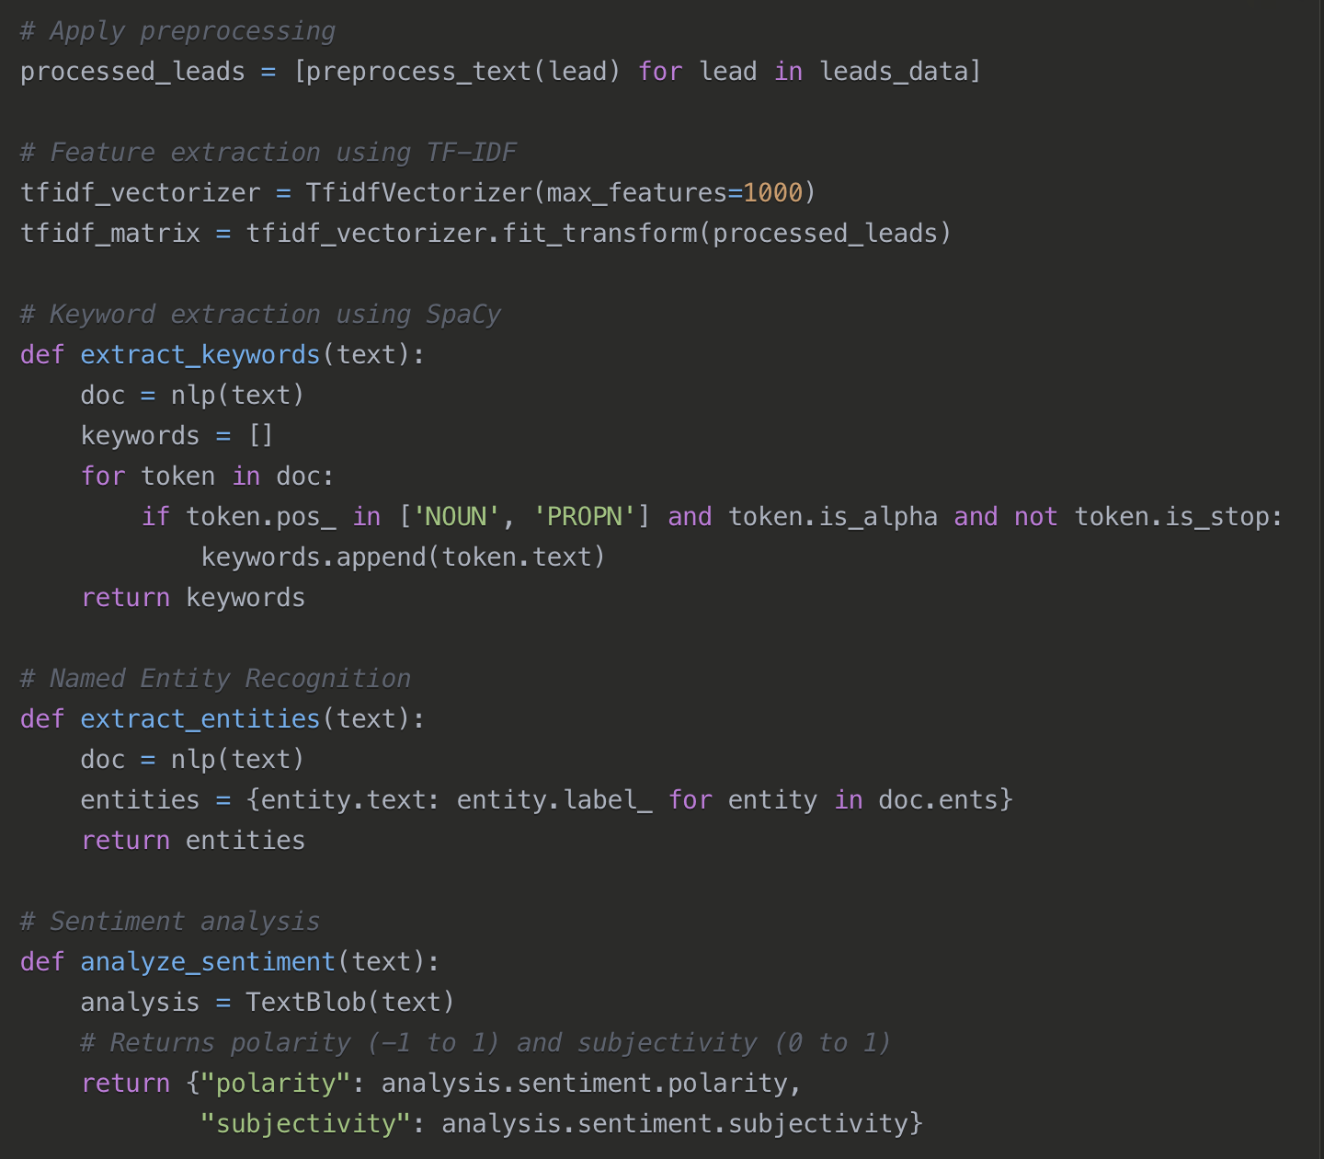Click the "Keyword extraction using SpaCy" comment
Viewport: 1324px width, 1159px height.
[x=260, y=315]
